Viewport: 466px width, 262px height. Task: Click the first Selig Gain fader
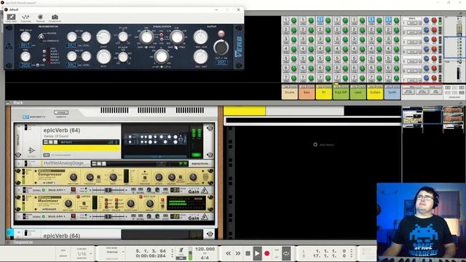108,190
